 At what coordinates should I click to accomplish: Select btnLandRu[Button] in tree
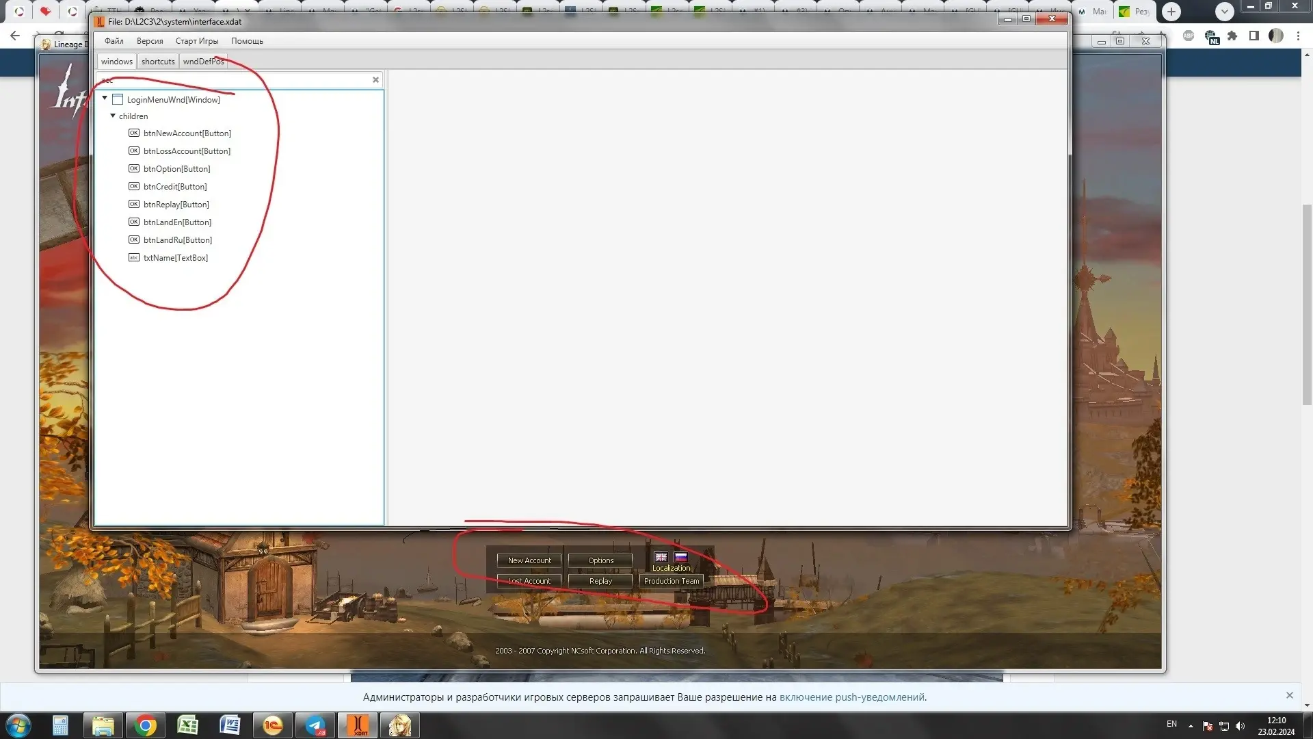[178, 239]
